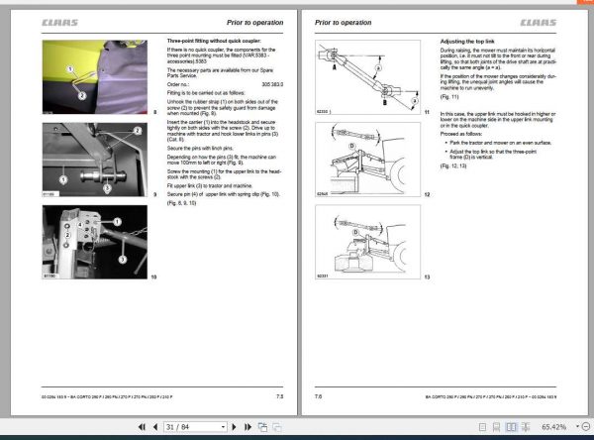This screenshot has width=594, height=440.
Task: Click 'Secure the pins with linch pins.' line
Action: click(x=200, y=148)
